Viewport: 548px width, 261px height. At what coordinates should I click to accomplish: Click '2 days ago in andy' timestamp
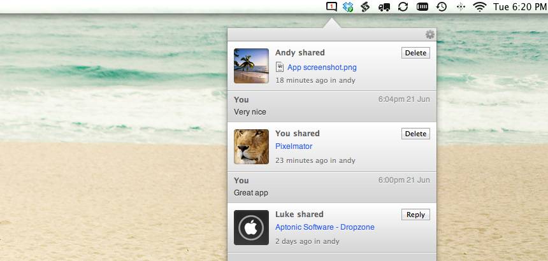(x=307, y=241)
